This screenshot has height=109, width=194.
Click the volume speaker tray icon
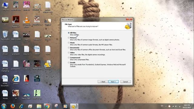176,106
